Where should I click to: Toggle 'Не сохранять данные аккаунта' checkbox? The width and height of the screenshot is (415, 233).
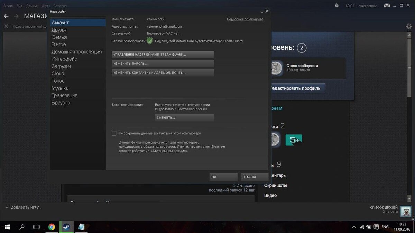[114, 133]
